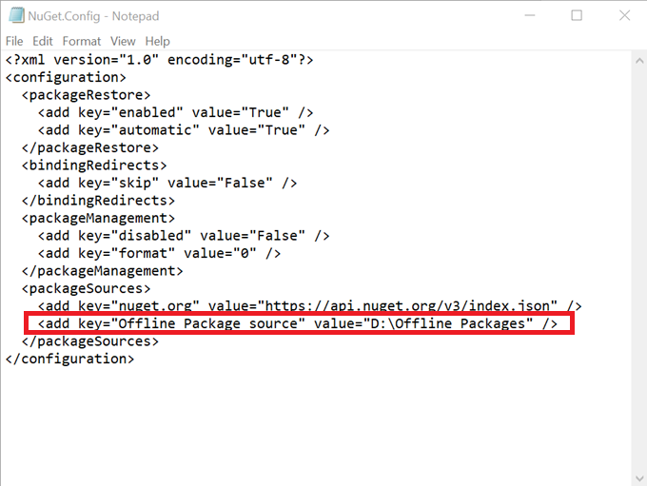Image resolution: width=647 pixels, height=486 pixels.
Task: Click the key="skip" value="False" line
Action: coord(167,184)
